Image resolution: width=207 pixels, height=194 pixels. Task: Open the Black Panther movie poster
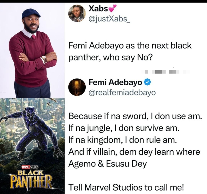pos(32,145)
